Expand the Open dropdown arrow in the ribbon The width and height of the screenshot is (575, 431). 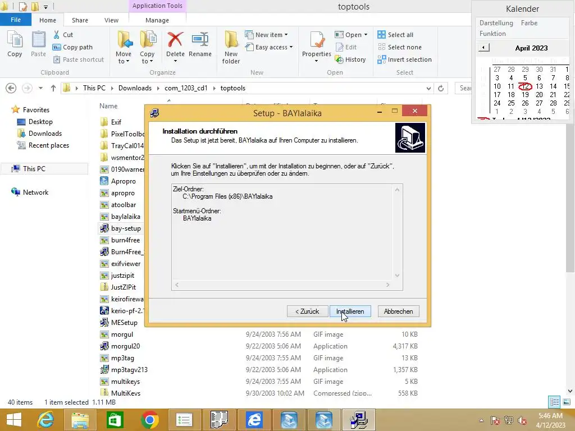[x=366, y=35]
